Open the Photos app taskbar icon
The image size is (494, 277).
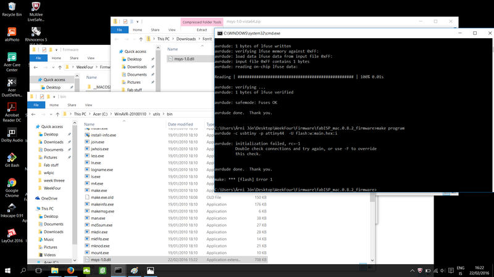tap(151, 270)
